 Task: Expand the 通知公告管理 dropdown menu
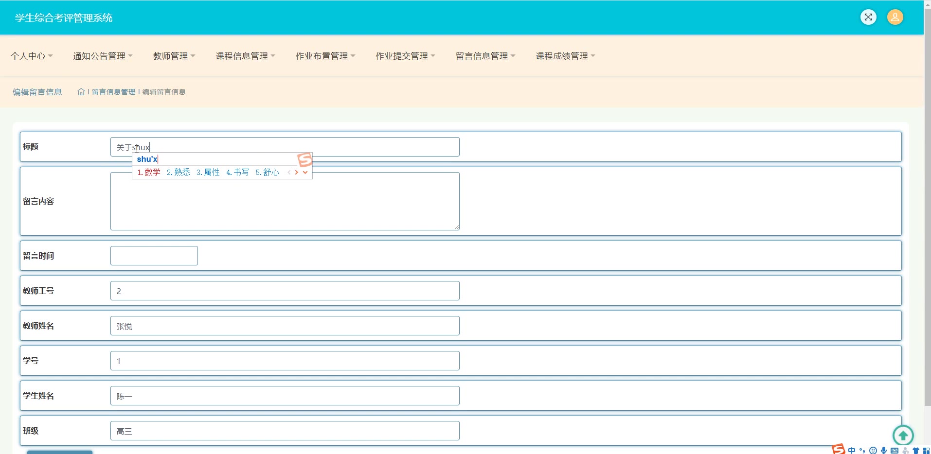(x=103, y=56)
